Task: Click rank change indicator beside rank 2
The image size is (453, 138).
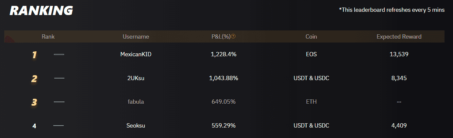Action: pos(59,78)
